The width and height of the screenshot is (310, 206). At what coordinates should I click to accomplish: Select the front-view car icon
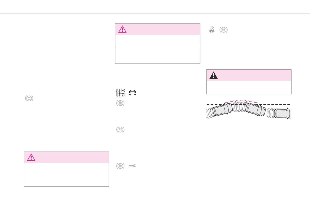133,93
